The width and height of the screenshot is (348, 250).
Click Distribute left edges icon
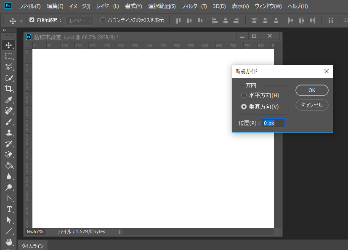click(x=290, y=21)
